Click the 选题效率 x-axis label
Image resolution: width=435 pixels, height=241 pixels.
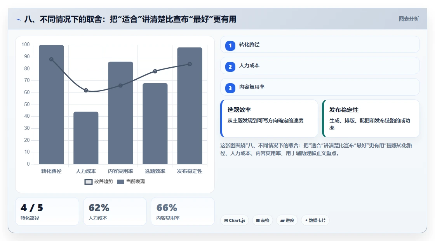[155, 171]
